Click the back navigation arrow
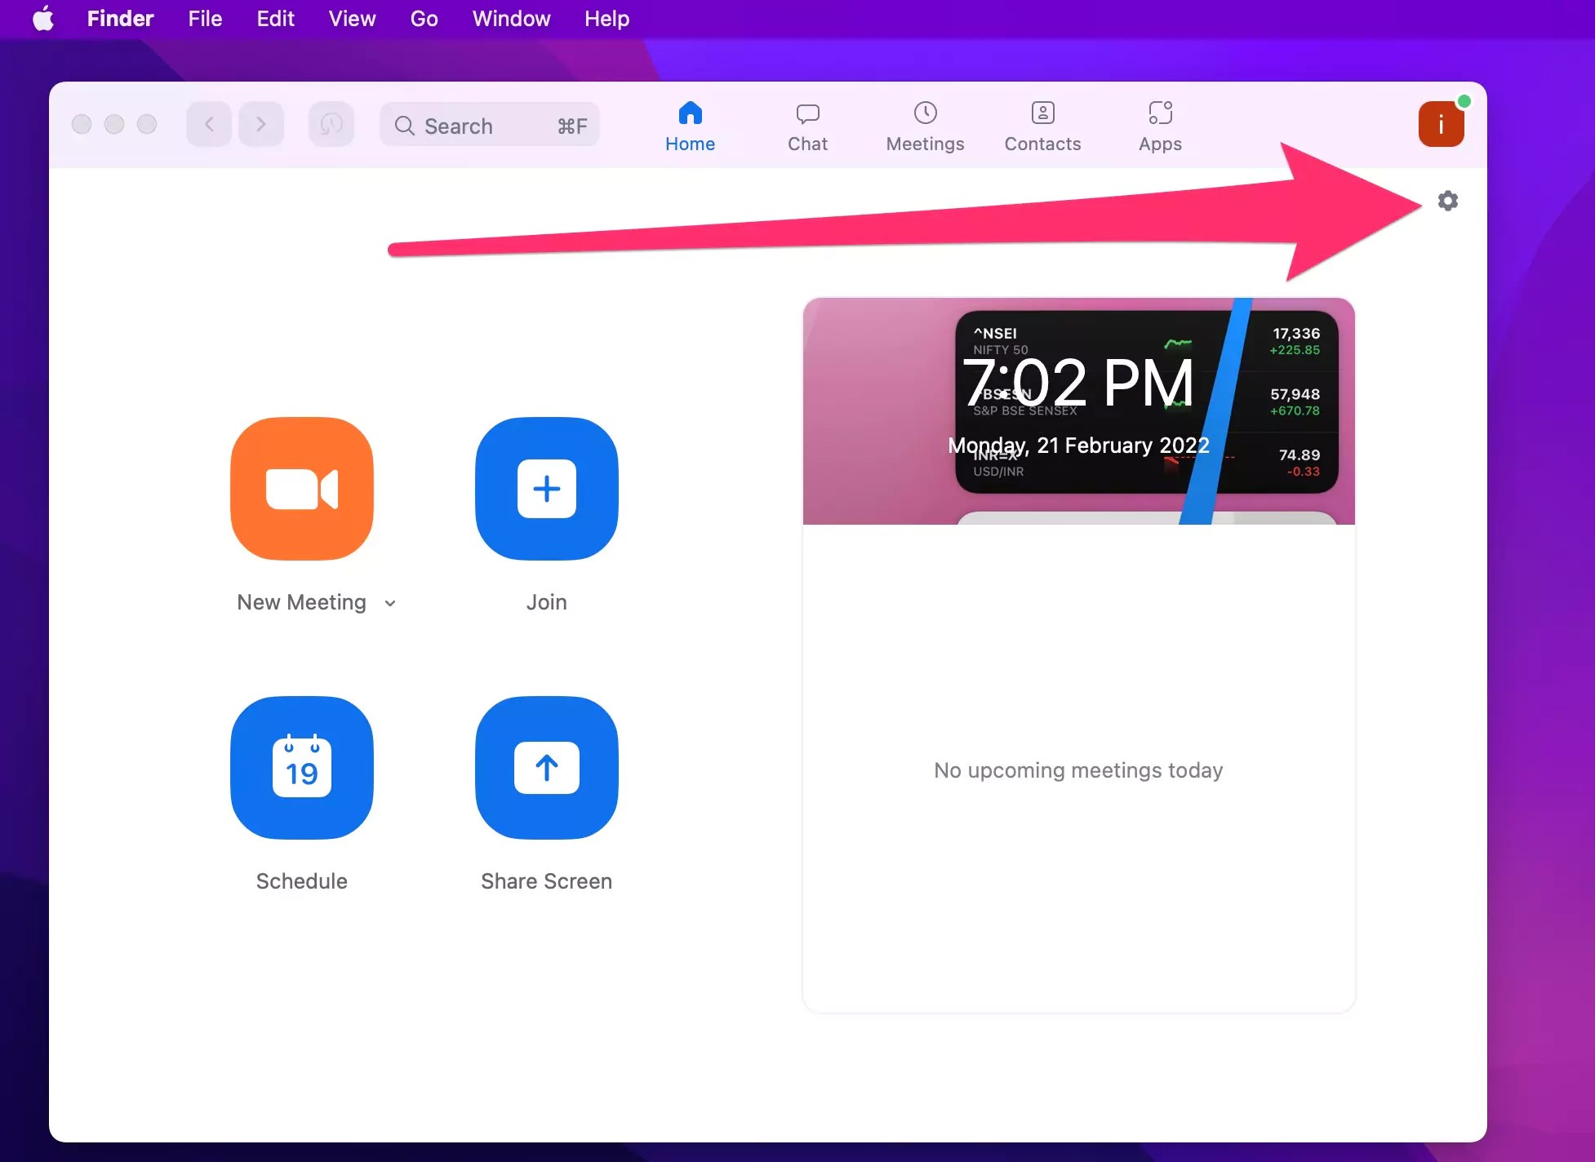The width and height of the screenshot is (1595, 1162). point(208,124)
